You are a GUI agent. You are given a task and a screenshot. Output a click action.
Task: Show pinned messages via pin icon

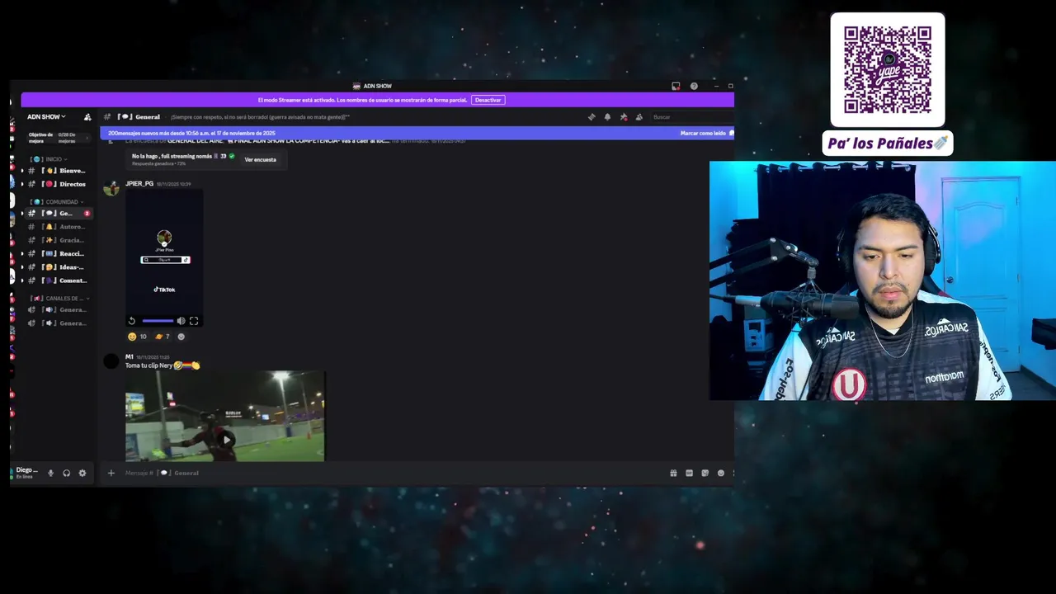623,117
